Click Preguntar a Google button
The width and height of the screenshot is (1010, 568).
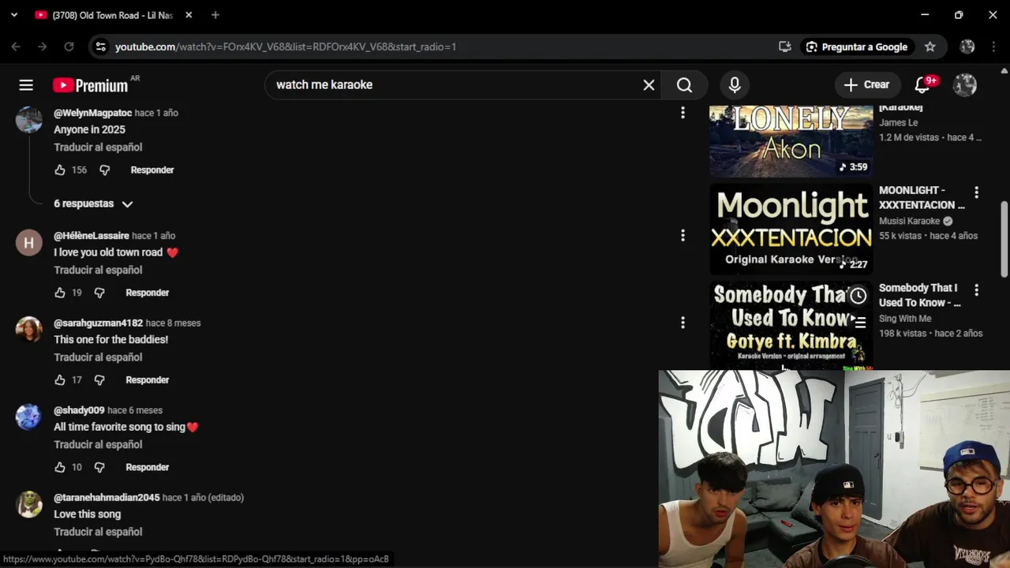[857, 47]
